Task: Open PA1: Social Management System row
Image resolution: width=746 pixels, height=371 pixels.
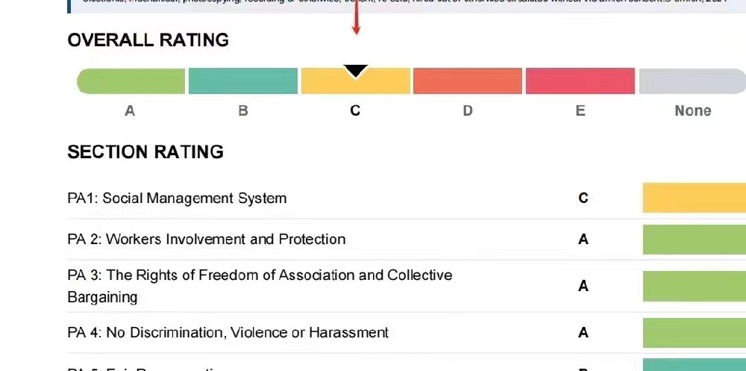Action: [407, 198]
